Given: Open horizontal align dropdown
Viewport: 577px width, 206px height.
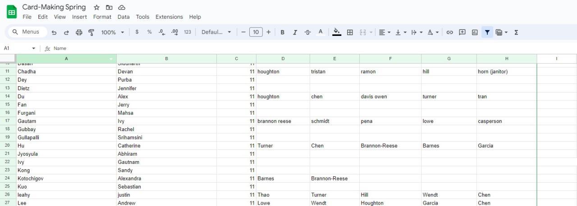Looking at the screenshot, I should [385, 32].
